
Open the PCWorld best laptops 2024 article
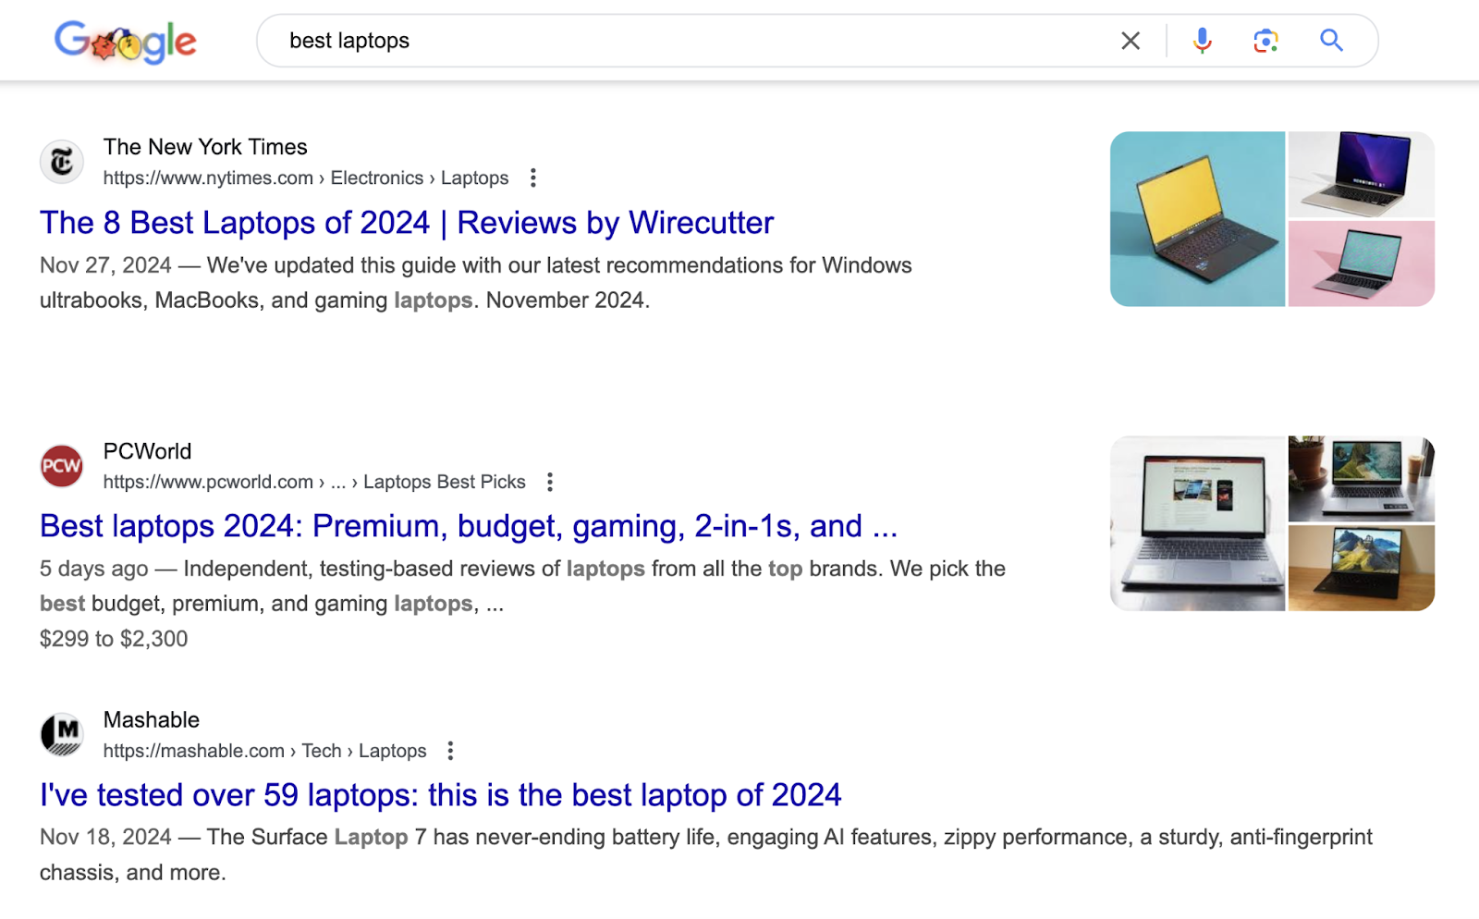pyautogui.click(x=468, y=526)
